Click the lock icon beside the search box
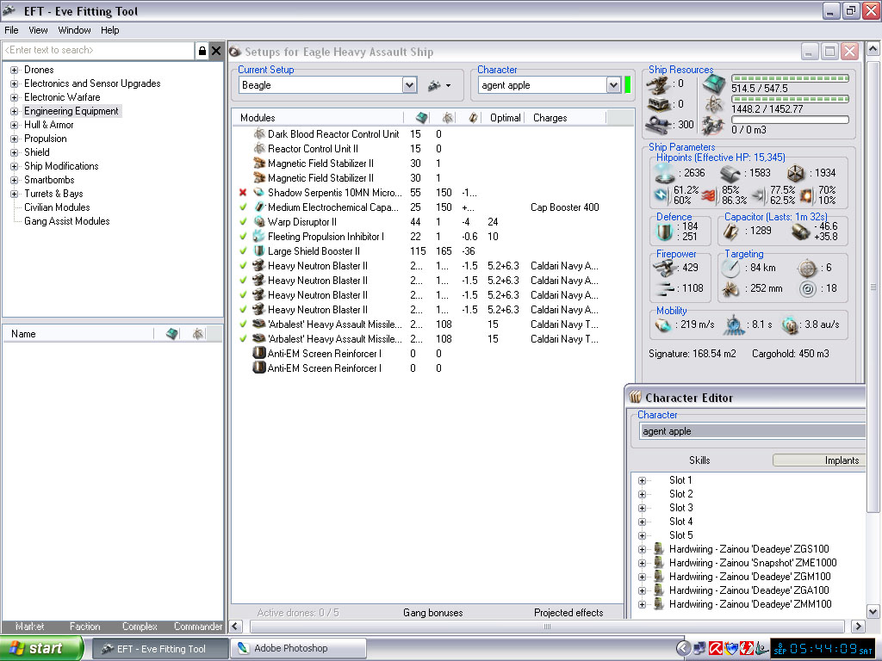 [202, 51]
